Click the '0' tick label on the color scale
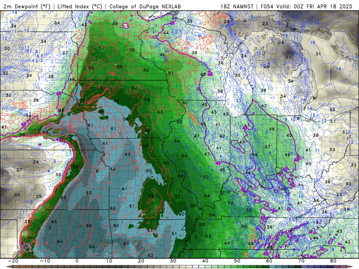 pyautogui.click(x=77, y=261)
